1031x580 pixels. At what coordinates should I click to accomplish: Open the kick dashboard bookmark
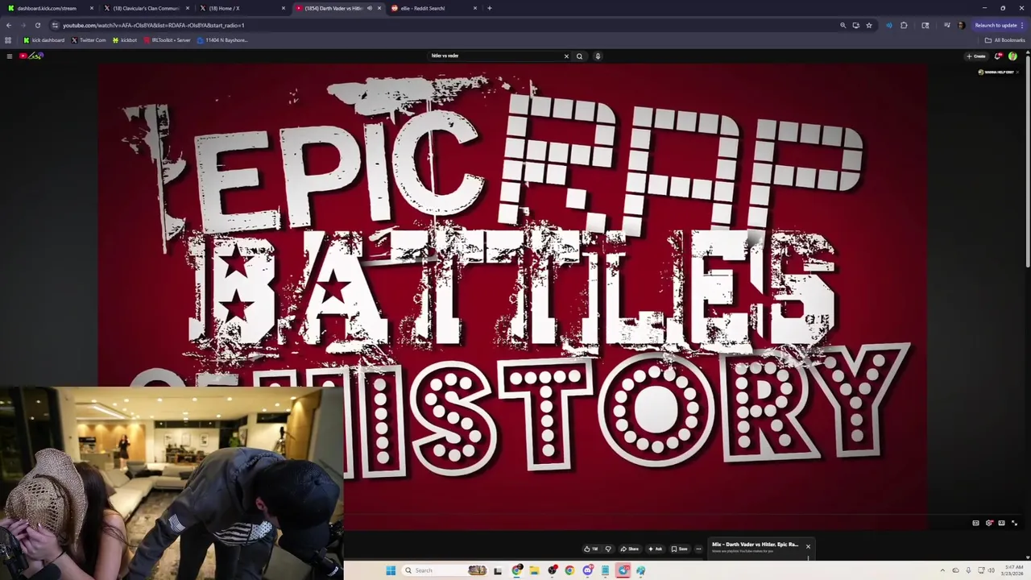44,39
